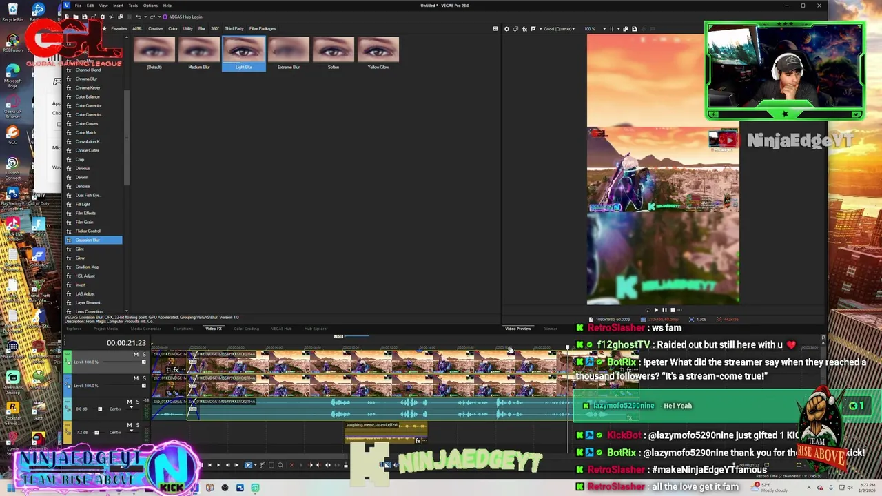Screen dimensions: 882x496
Task: Open the Insert menu
Action: pos(118,6)
